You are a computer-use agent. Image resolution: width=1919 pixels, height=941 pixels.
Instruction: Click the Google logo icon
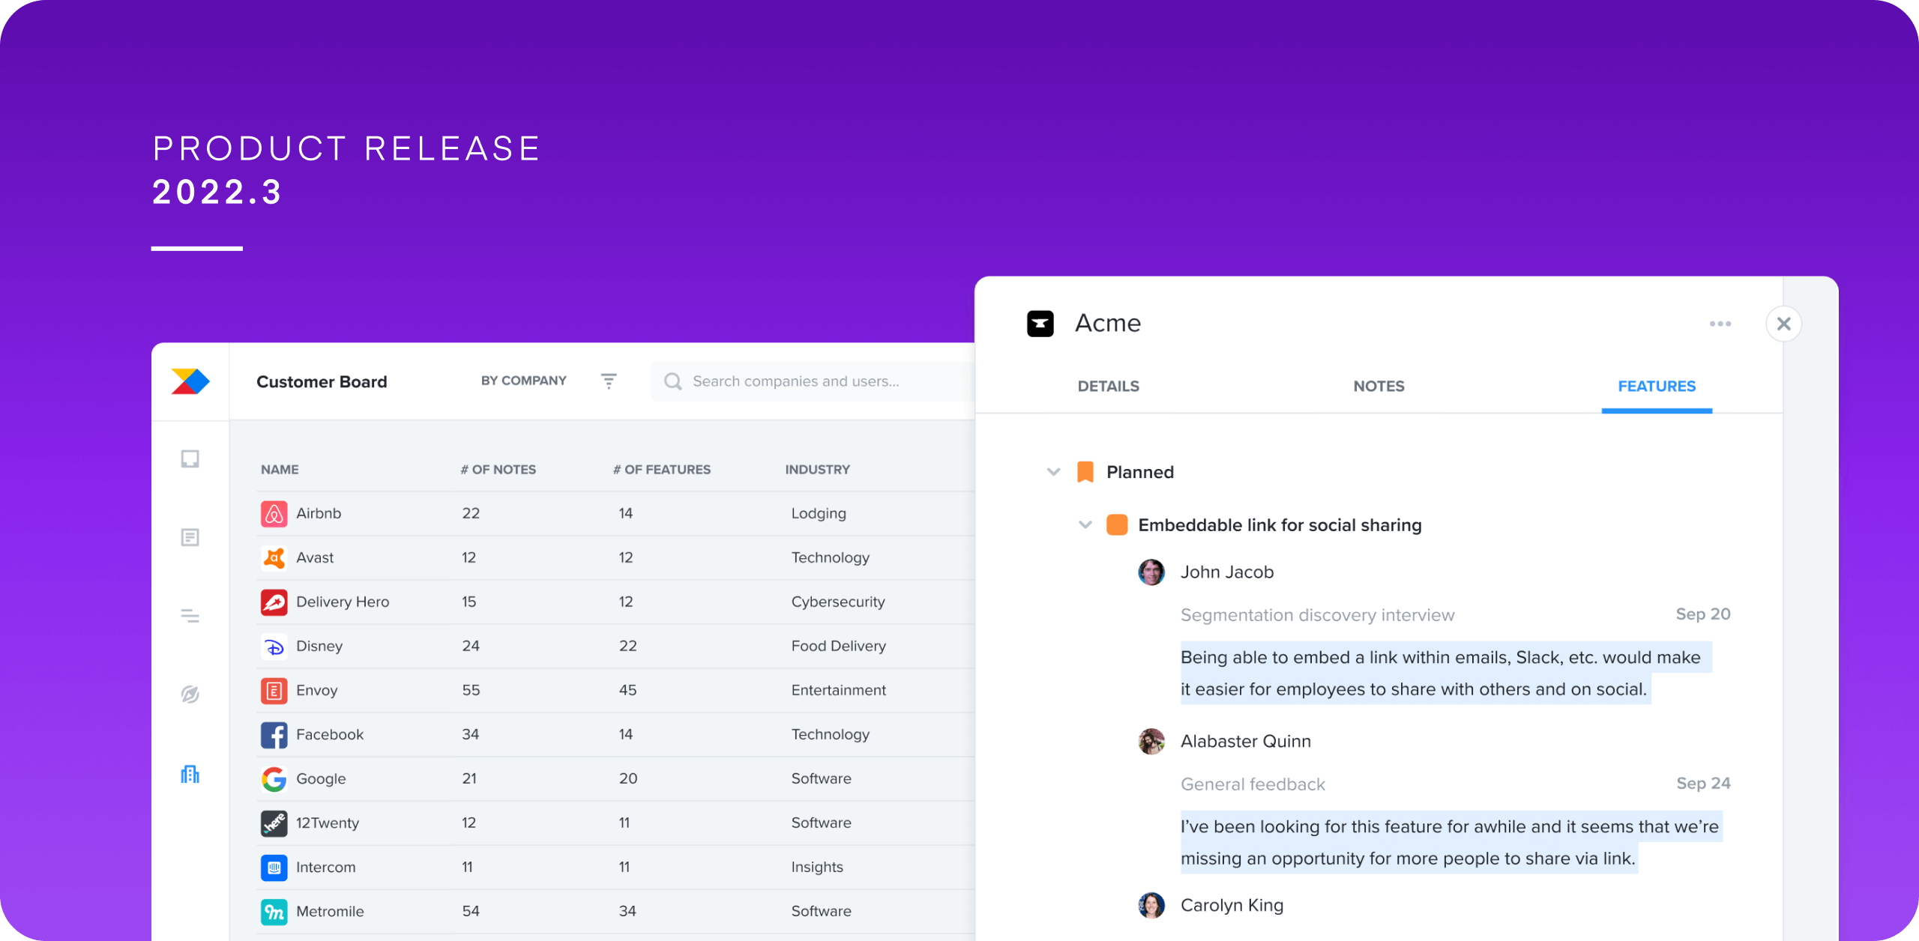(274, 779)
